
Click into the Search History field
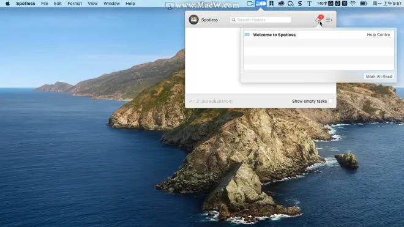tap(261, 20)
